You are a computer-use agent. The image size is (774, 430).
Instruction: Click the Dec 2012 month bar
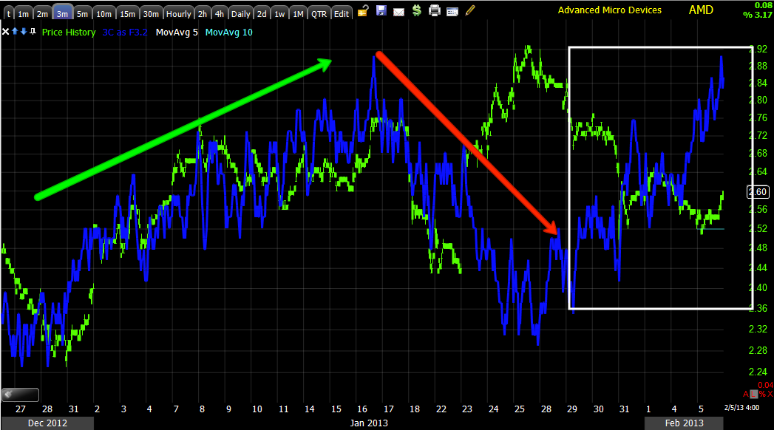point(47,423)
